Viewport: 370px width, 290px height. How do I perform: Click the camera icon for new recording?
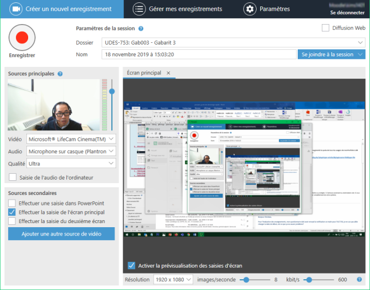click(16, 9)
